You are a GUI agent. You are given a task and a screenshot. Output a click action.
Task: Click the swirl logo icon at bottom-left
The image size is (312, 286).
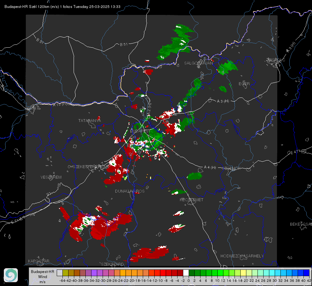coord(11,275)
